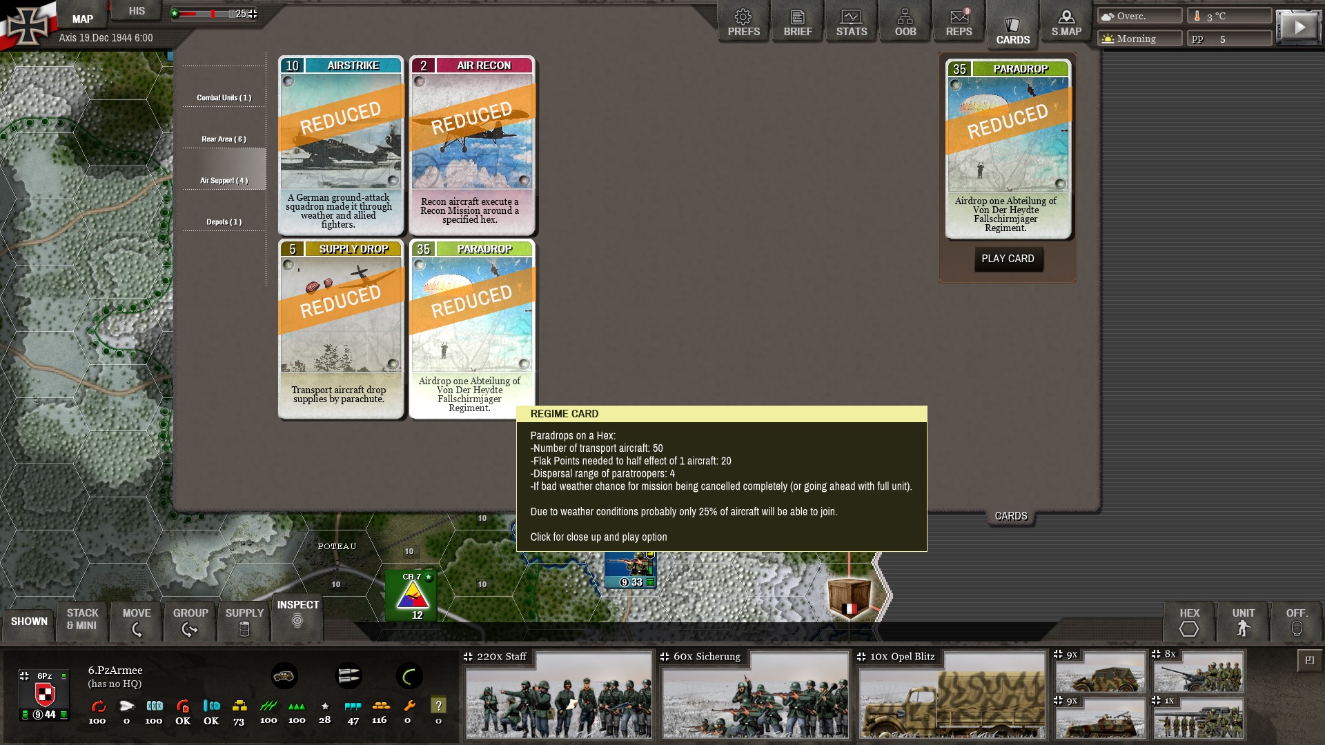Expand the Rear Area card category

coord(224,139)
